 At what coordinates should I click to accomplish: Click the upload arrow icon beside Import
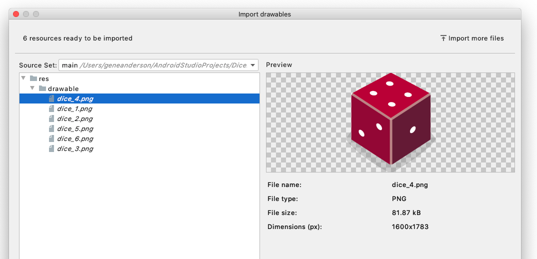click(443, 38)
